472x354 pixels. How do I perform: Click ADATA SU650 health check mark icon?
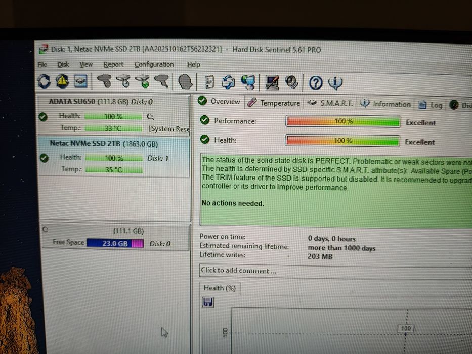(43, 117)
